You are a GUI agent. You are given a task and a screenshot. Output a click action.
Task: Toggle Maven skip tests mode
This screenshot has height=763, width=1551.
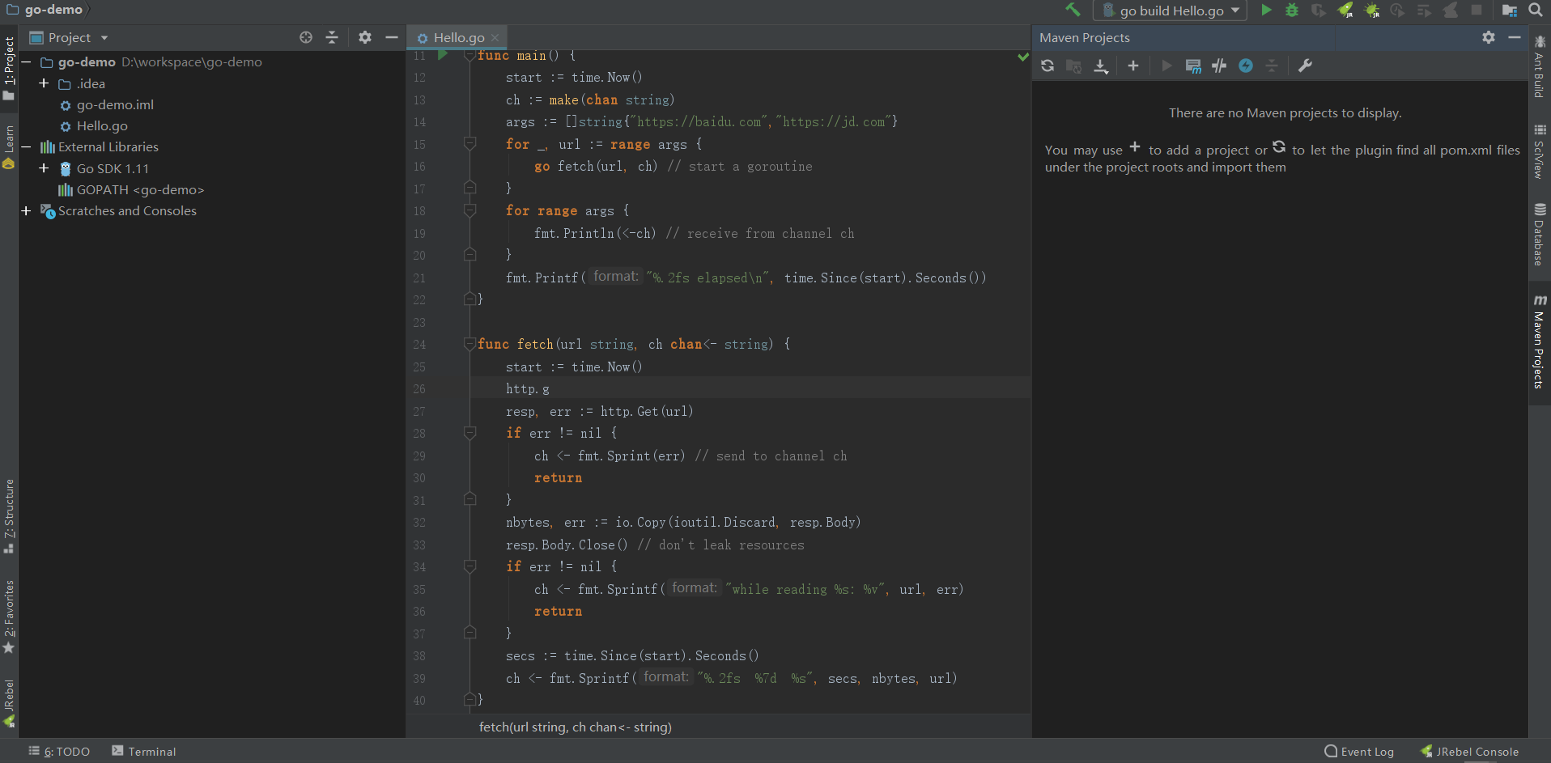pyautogui.click(x=1246, y=66)
